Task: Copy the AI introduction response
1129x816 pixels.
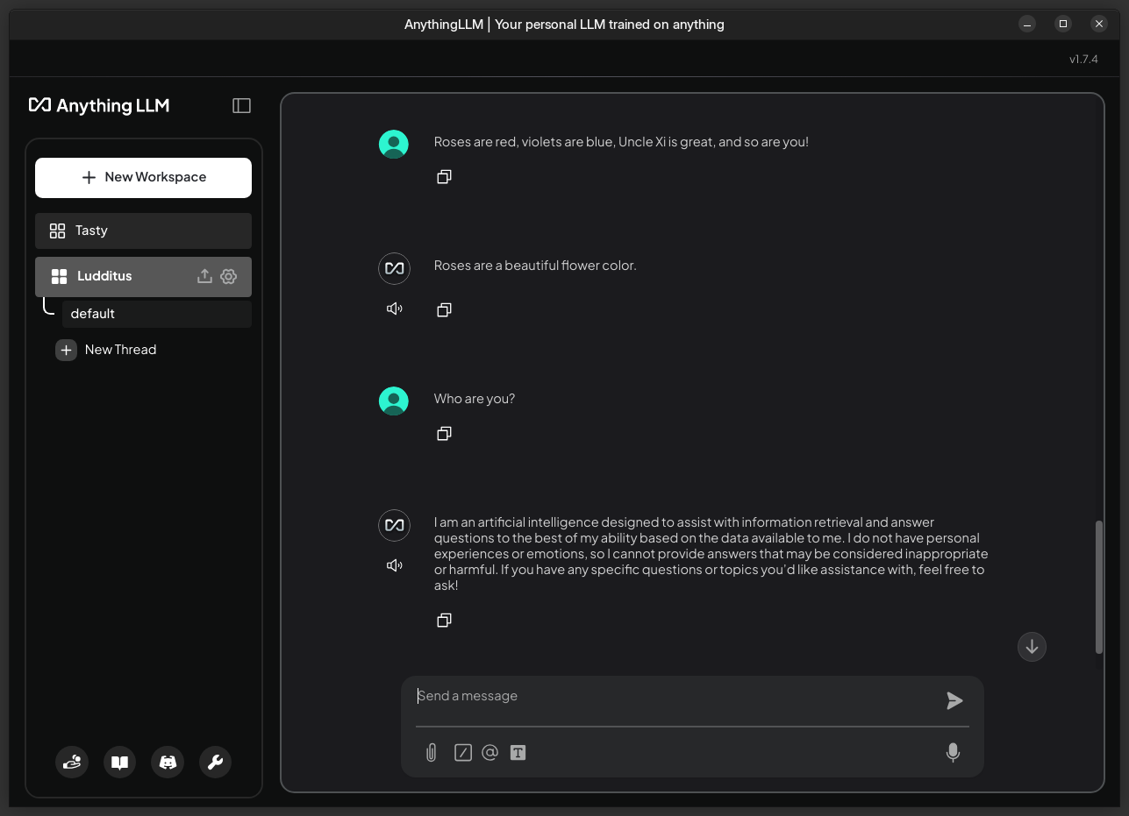Action: pos(444,621)
